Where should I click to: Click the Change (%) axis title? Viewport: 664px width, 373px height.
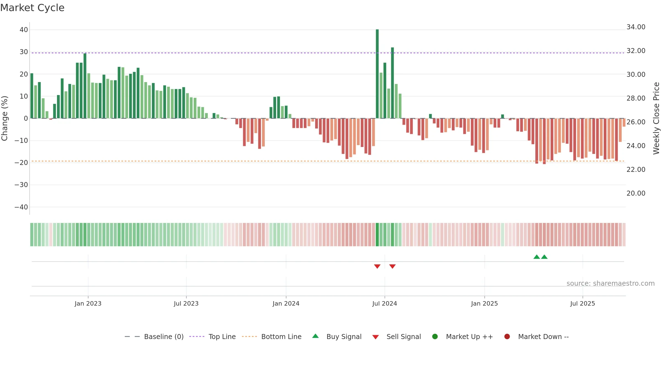point(5,118)
